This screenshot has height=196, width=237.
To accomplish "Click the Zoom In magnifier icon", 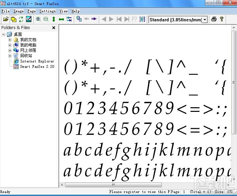I will [38, 19].
